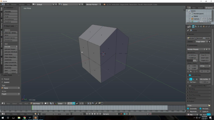Click the Subdivide button
The height and width of the screenshot is (120, 214).
[x=11, y=60]
